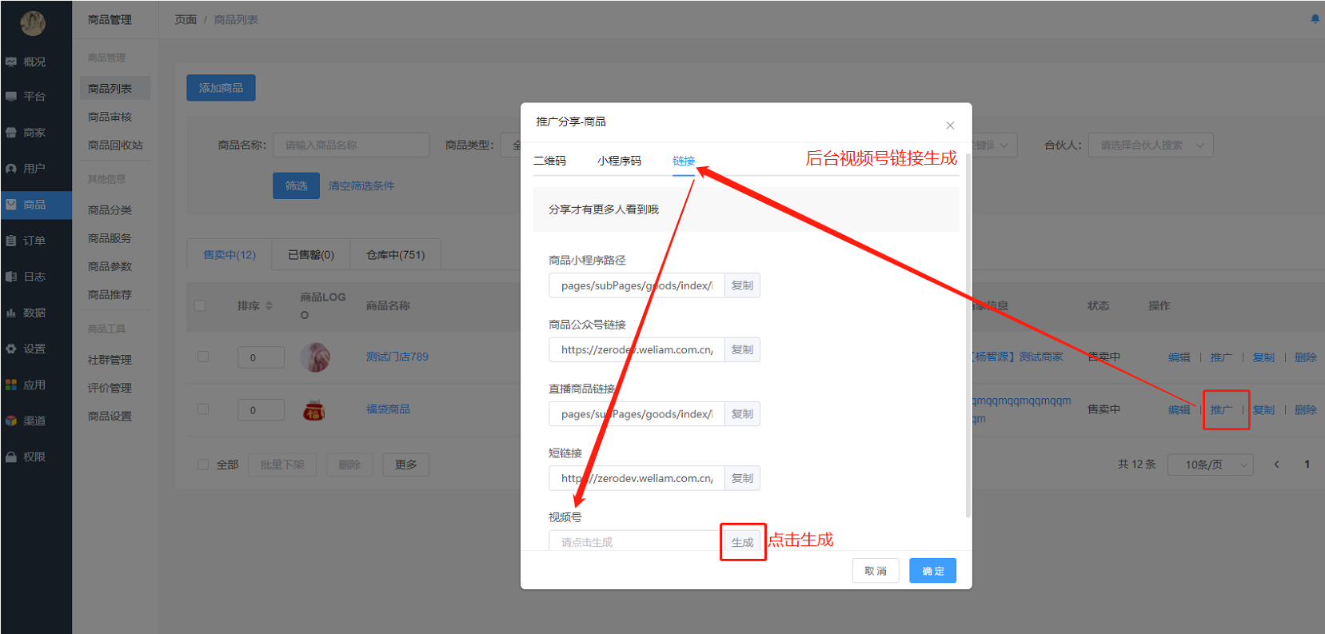Click the sort value field for 测试门店789
This screenshot has width=1325, height=634.
coord(261,357)
